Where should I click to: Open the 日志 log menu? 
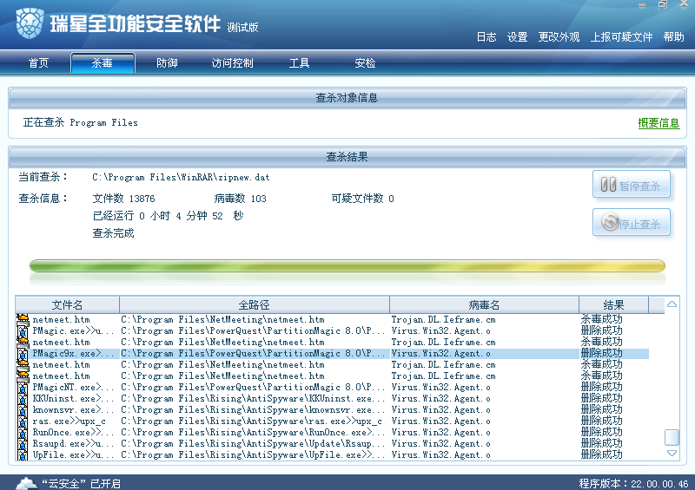pyautogui.click(x=486, y=37)
